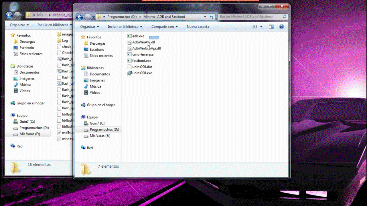Click the change view icon in the toolbar

(255, 27)
